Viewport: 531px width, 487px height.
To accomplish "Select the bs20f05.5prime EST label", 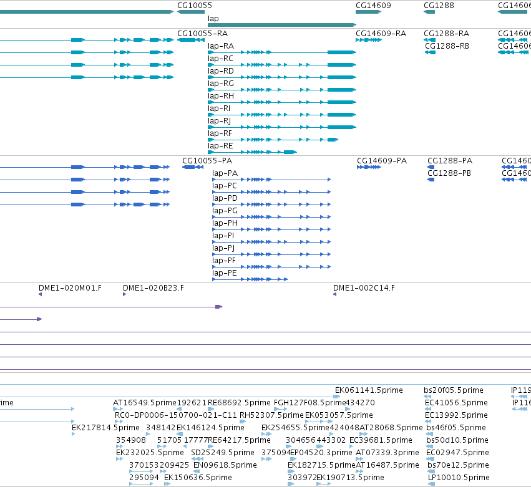I will (x=454, y=390).
